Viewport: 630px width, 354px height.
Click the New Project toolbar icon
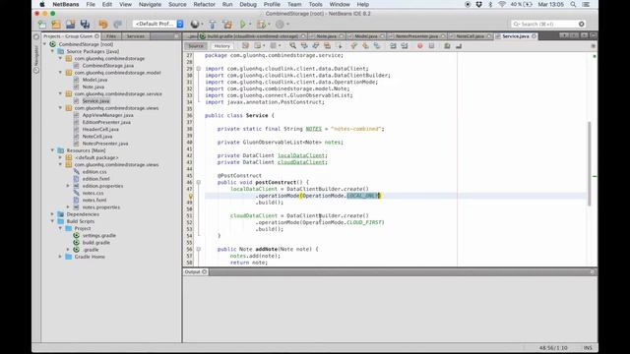(x=56, y=24)
